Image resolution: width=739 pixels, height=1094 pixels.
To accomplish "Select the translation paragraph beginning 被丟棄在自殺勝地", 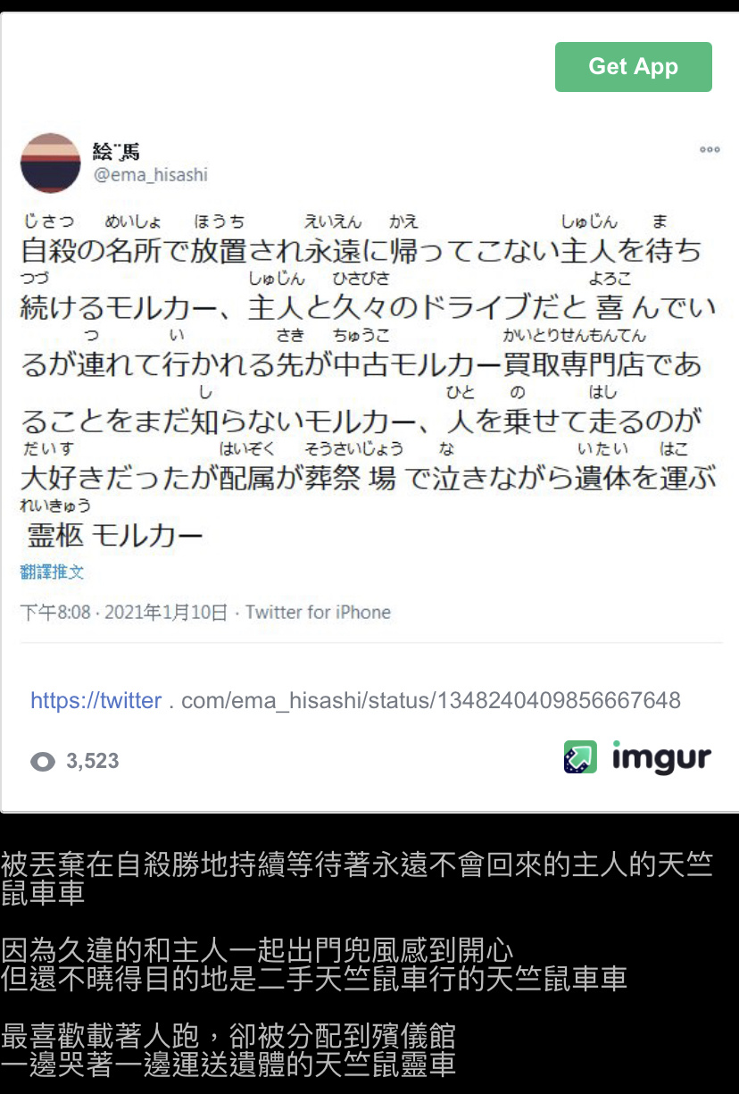I will pos(357,879).
